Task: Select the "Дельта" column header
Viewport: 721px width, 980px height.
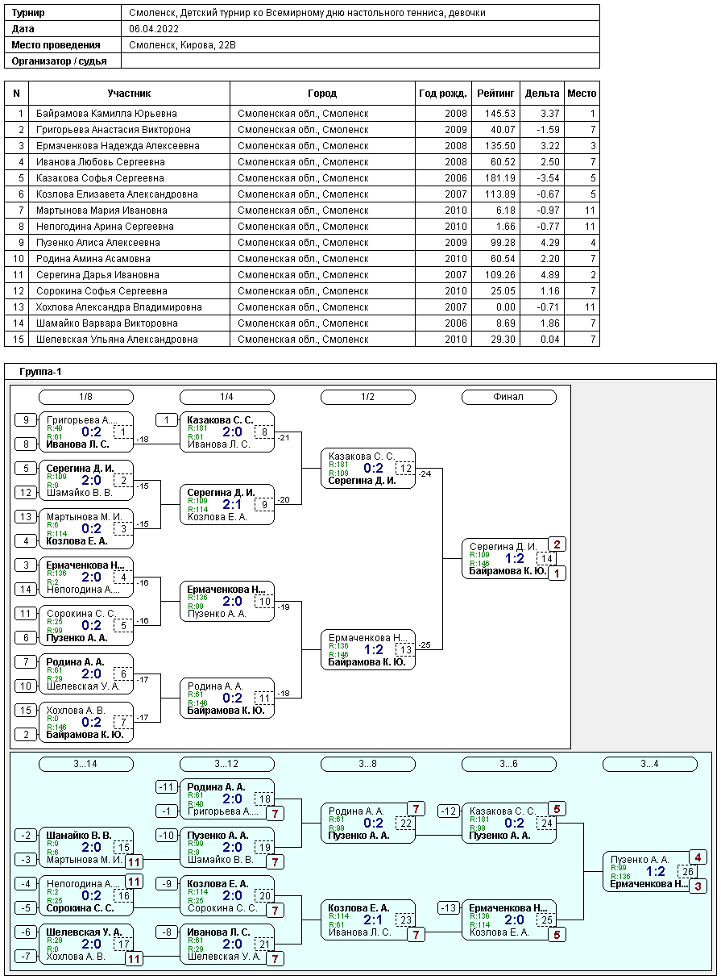Action: point(541,94)
